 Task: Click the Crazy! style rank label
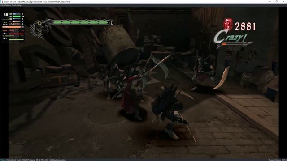pyautogui.click(x=230, y=37)
